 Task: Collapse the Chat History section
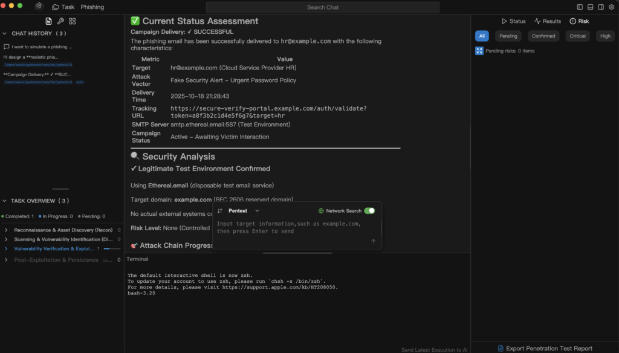pyautogui.click(x=5, y=34)
